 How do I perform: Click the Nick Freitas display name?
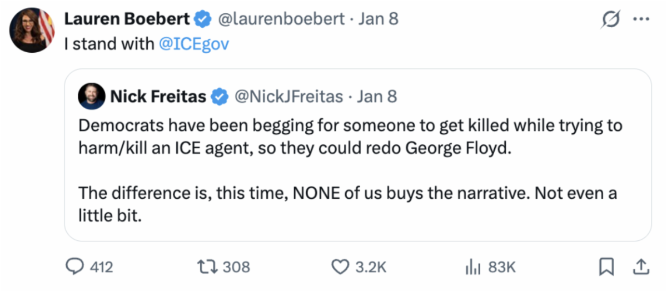[158, 97]
